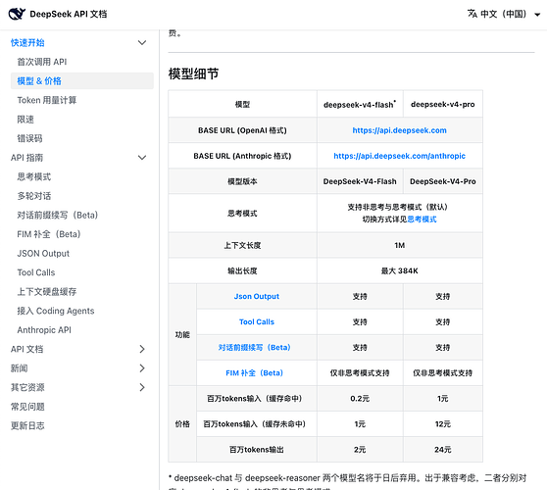547x490 pixels.
Task: Go to the 思考模式 guide in sidebar
Action: [34, 176]
